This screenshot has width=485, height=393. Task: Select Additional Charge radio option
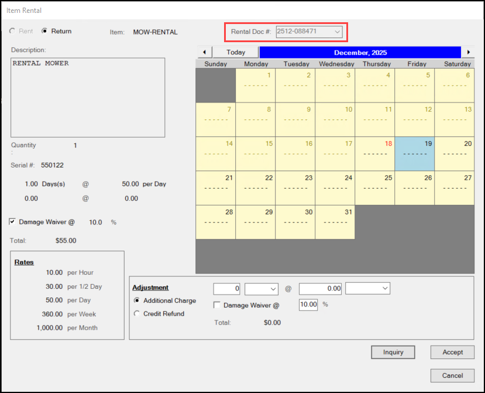coord(137,300)
